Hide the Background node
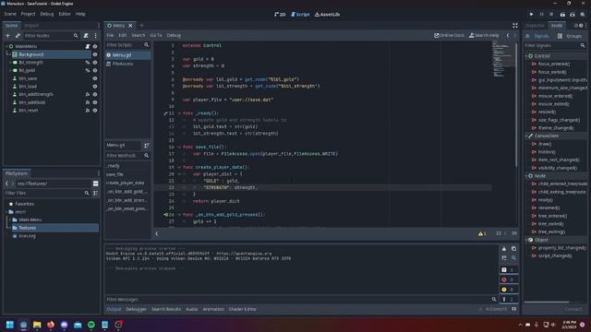This screenshot has width=591, height=332. (95, 54)
